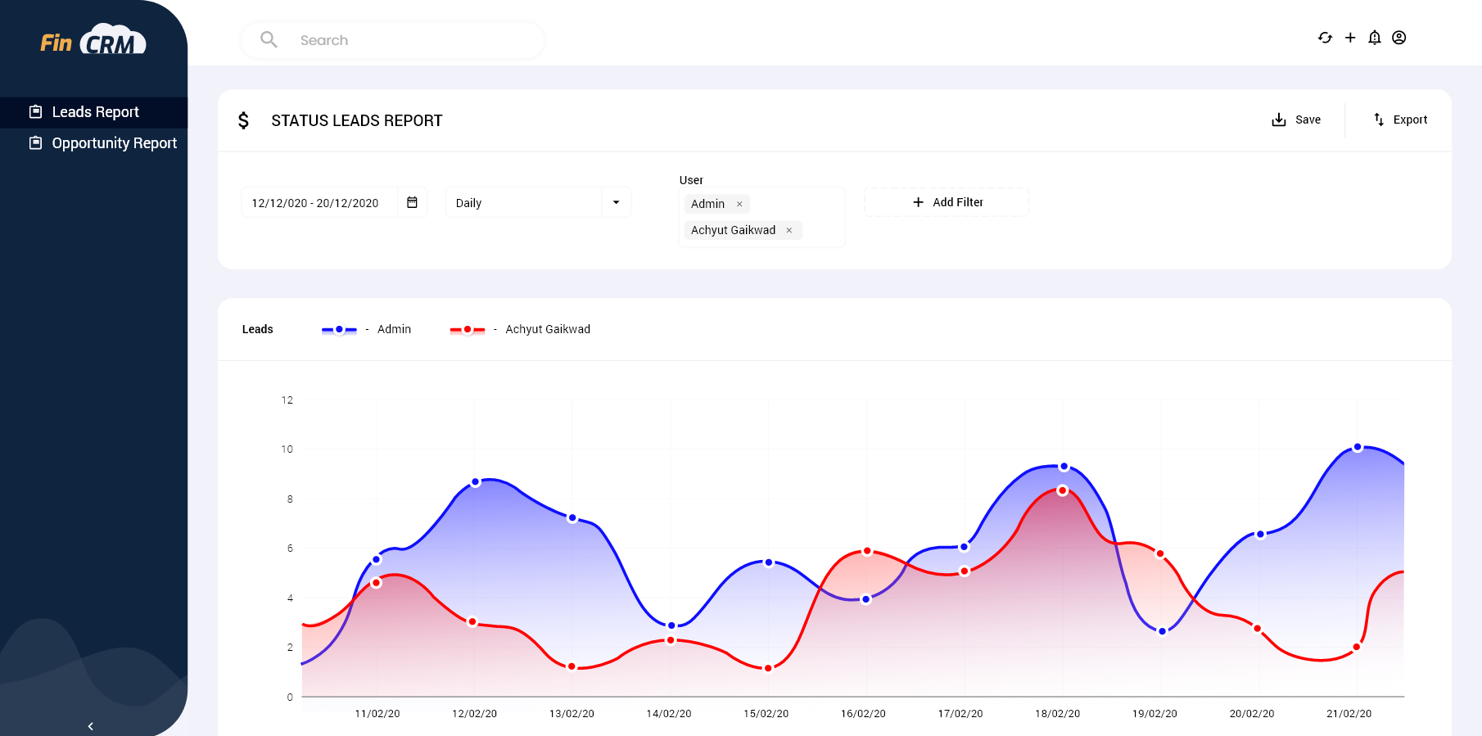The height and width of the screenshot is (736, 1482).
Task: Remove the Admin user filter tag
Action: [x=739, y=205]
